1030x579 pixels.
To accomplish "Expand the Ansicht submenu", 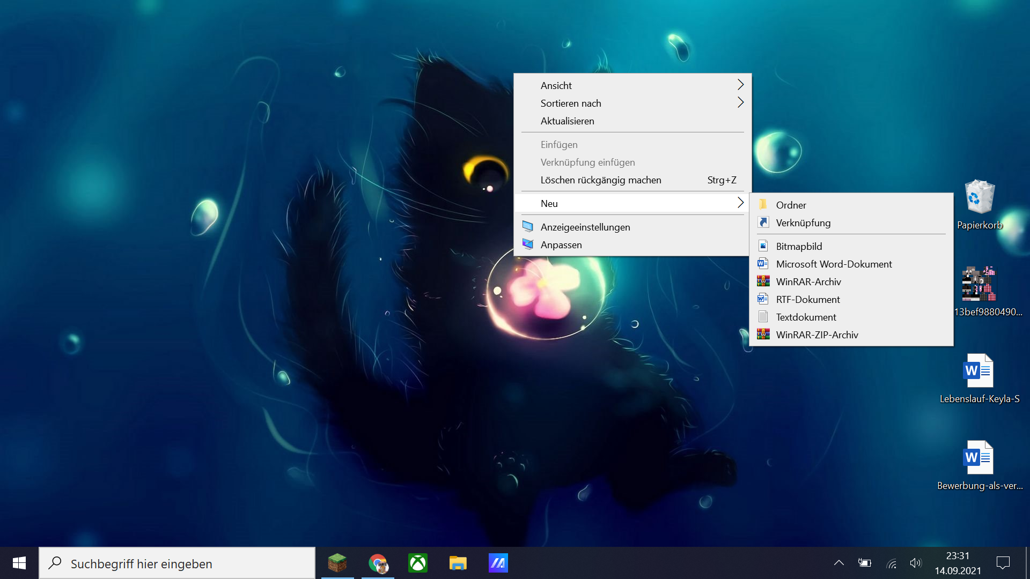I will 633,85.
